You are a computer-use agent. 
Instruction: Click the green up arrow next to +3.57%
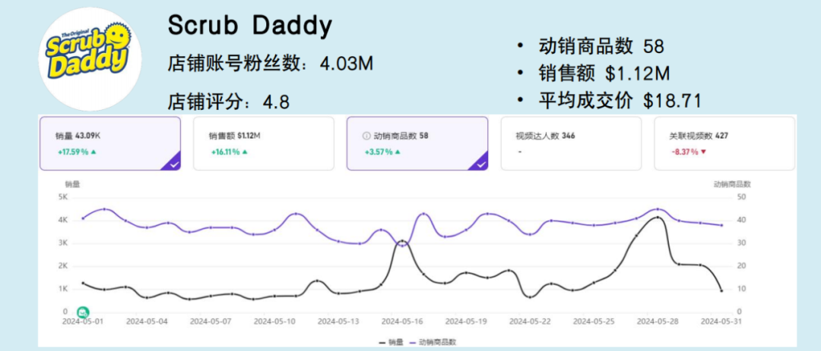(397, 152)
